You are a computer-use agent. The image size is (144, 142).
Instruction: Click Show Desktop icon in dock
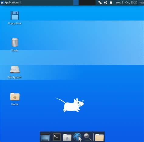point(45,137)
